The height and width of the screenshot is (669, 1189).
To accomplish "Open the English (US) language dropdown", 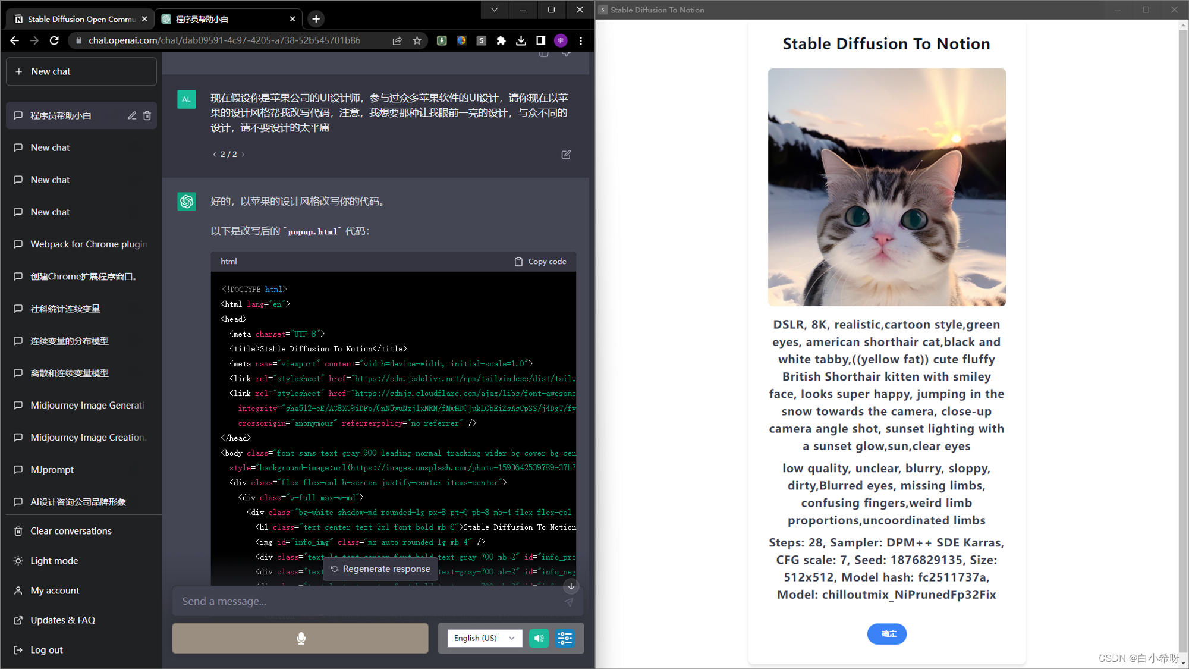I will point(485,638).
